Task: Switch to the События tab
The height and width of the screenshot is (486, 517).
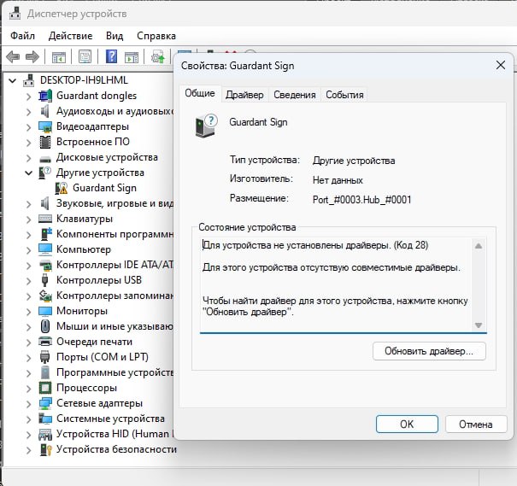Action: [344, 95]
